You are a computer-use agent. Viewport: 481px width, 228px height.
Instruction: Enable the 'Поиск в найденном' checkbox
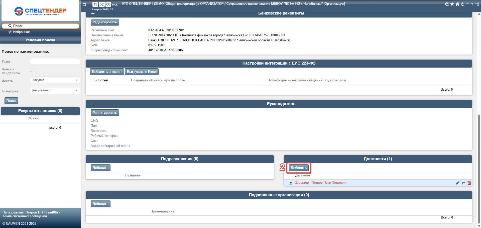tap(32, 70)
